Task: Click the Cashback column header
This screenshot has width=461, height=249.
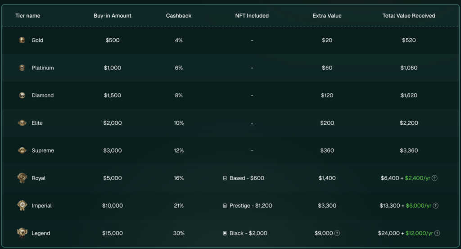Action: [x=178, y=16]
